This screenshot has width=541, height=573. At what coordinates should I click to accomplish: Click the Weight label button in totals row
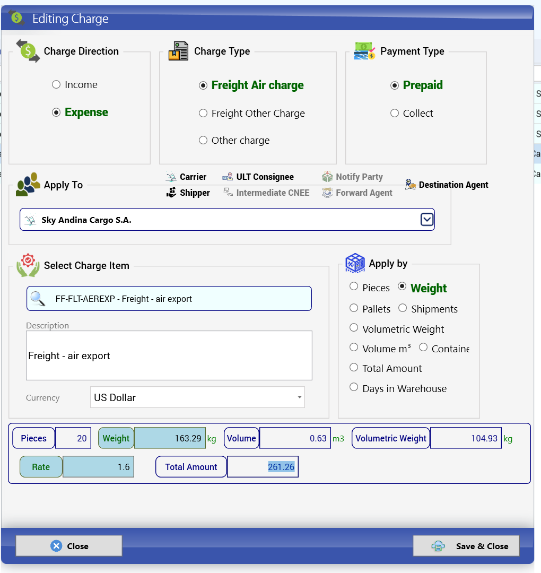pyautogui.click(x=116, y=438)
